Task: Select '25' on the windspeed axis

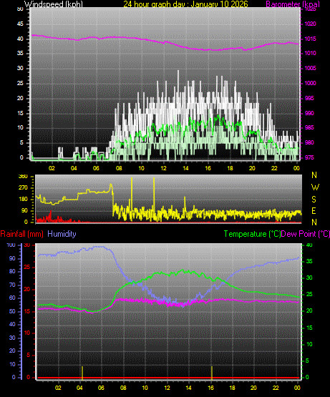Action: click(x=20, y=83)
